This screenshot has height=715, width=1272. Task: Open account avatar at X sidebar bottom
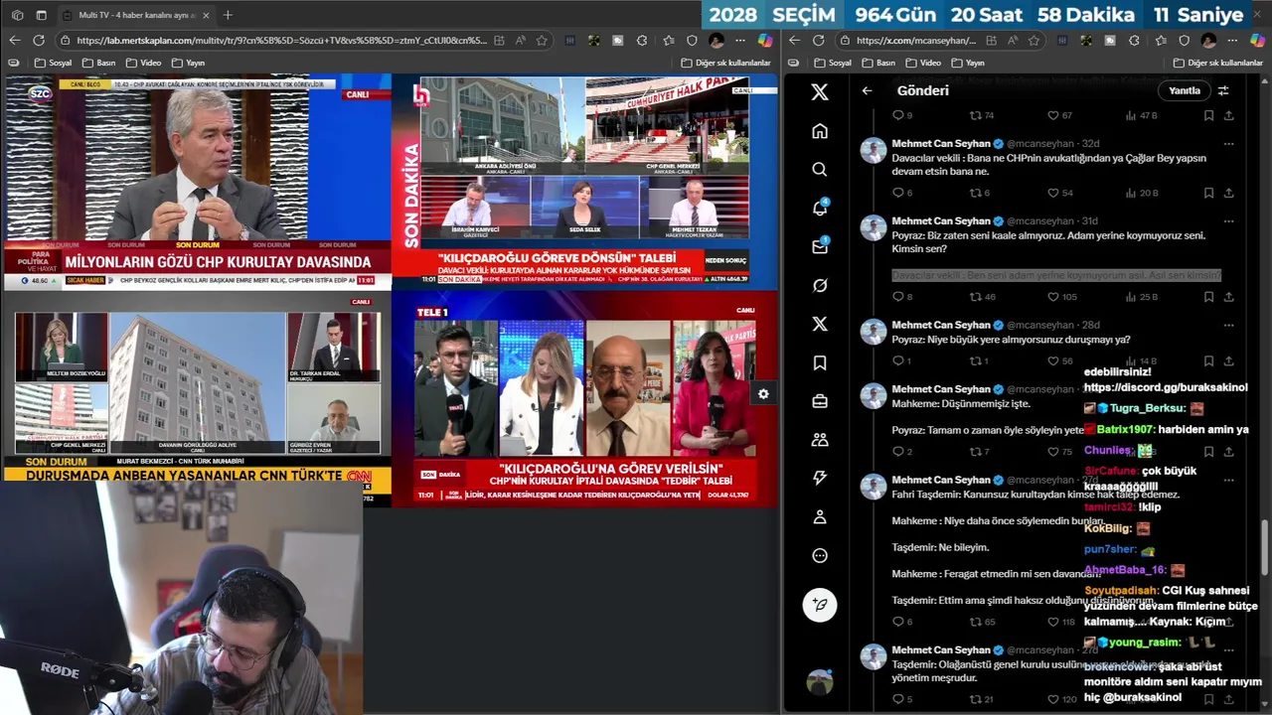coord(820,682)
